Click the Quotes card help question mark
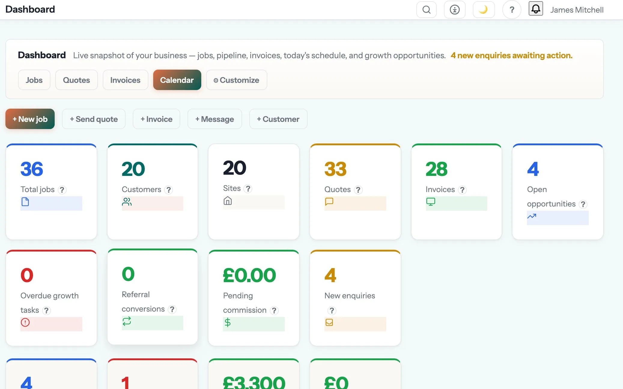Viewport: 623px width, 389px height. (358, 190)
